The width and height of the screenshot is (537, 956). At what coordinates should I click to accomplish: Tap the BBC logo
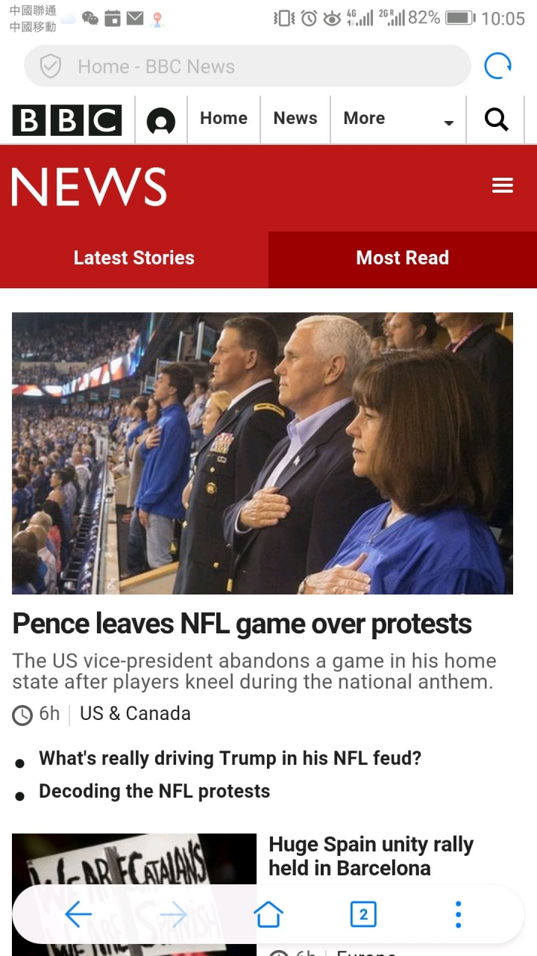67,119
